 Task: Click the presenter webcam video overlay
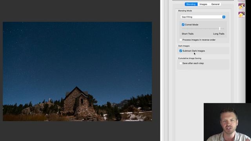click(227, 122)
